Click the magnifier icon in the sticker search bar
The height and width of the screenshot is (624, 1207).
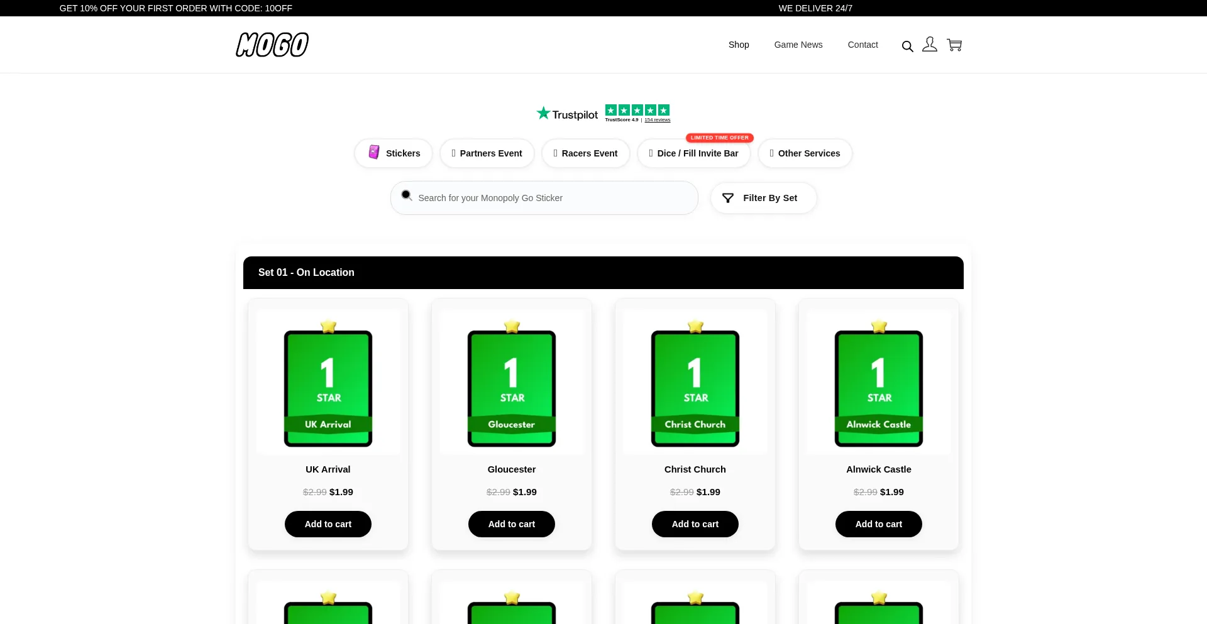[407, 195]
